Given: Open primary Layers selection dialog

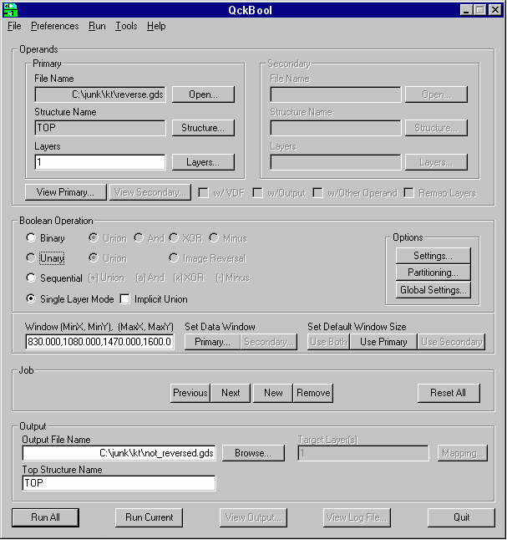Looking at the screenshot, I should coord(203,162).
